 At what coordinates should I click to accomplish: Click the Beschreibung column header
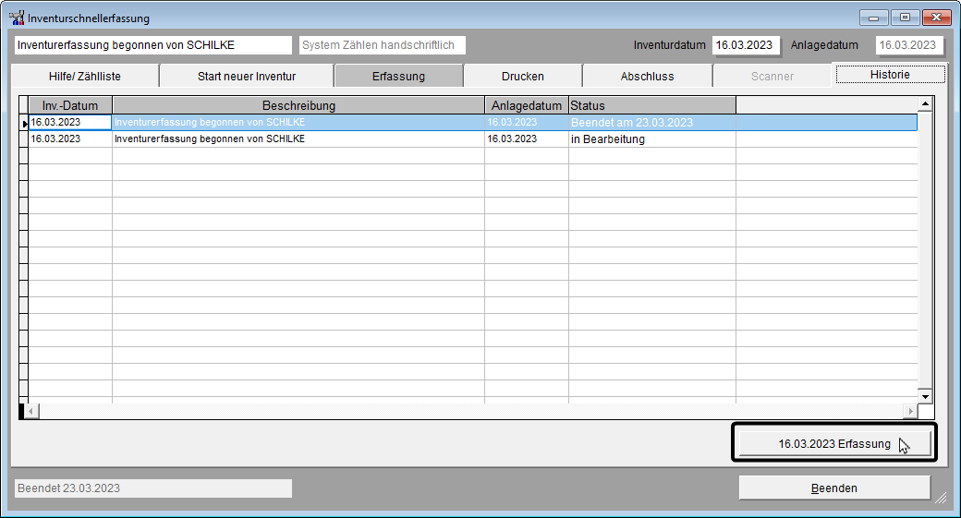tap(298, 105)
